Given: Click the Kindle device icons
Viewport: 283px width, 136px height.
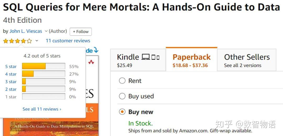Looking at the screenshot, I should pos(150,57).
